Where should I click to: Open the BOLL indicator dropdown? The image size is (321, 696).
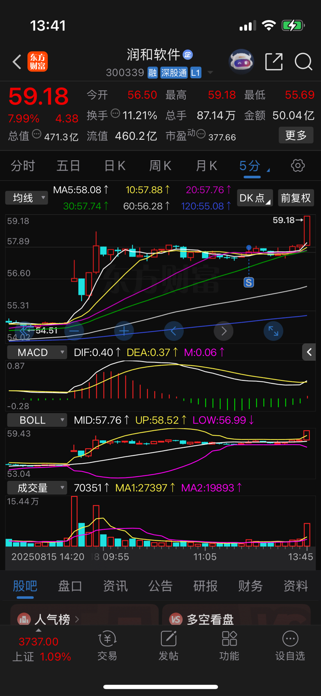[x=37, y=420]
